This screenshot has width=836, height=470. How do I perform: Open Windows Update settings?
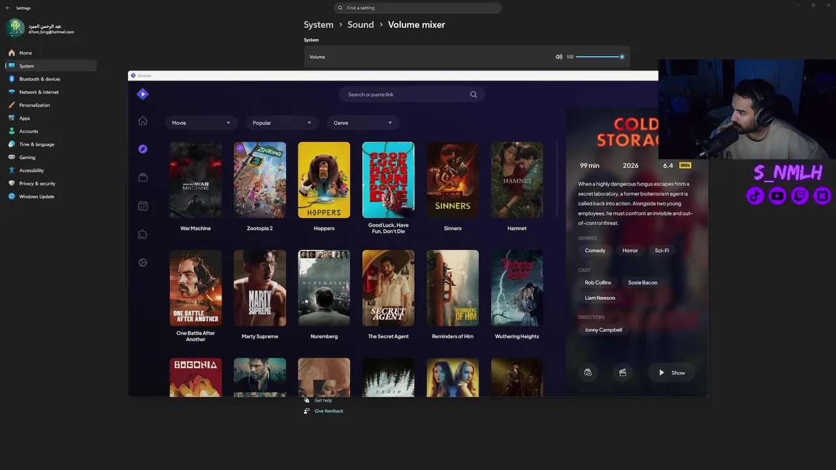[x=51, y=196]
